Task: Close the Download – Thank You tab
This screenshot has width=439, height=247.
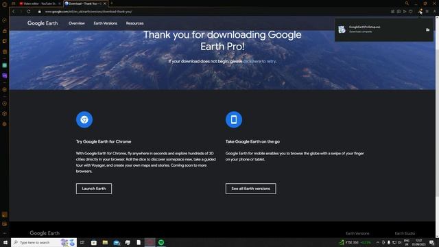Action: coord(105,3)
